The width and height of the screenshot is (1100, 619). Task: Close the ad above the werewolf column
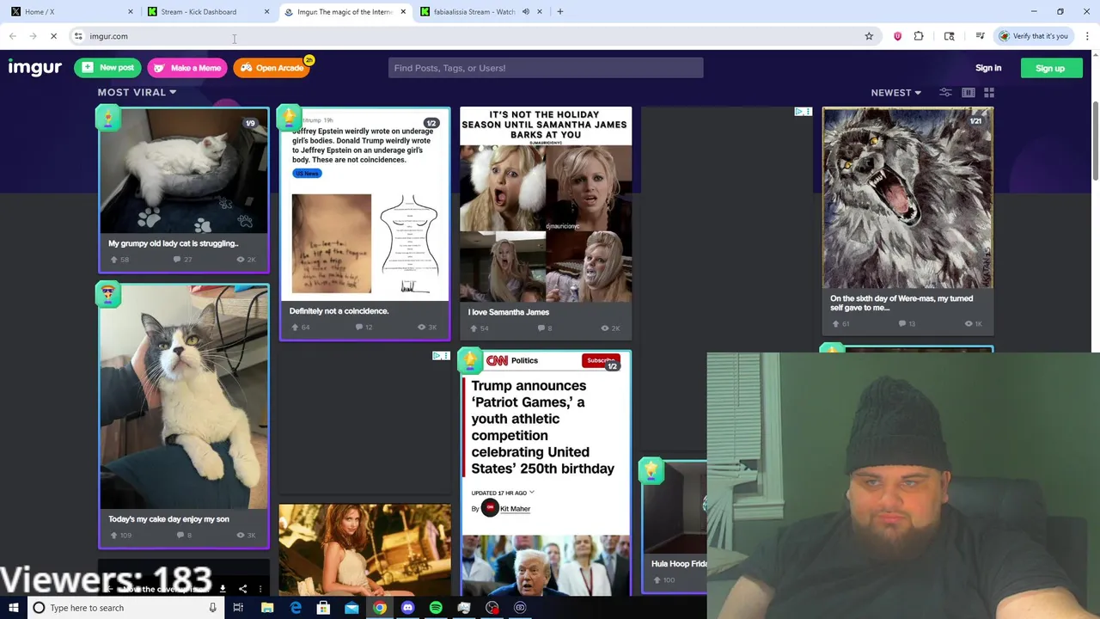pyautogui.click(x=808, y=112)
